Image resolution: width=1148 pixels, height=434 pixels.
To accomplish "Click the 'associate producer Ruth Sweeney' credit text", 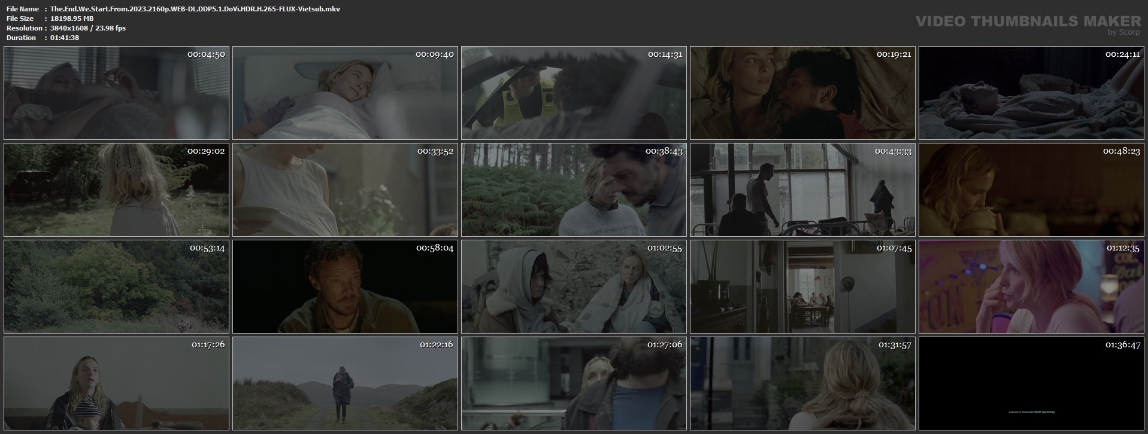I will coord(1031,412).
